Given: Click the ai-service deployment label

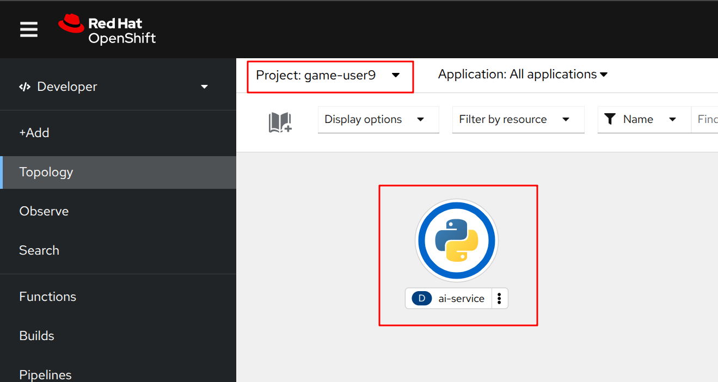Looking at the screenshot, I should pyautogui.click(x=461, y=299).
